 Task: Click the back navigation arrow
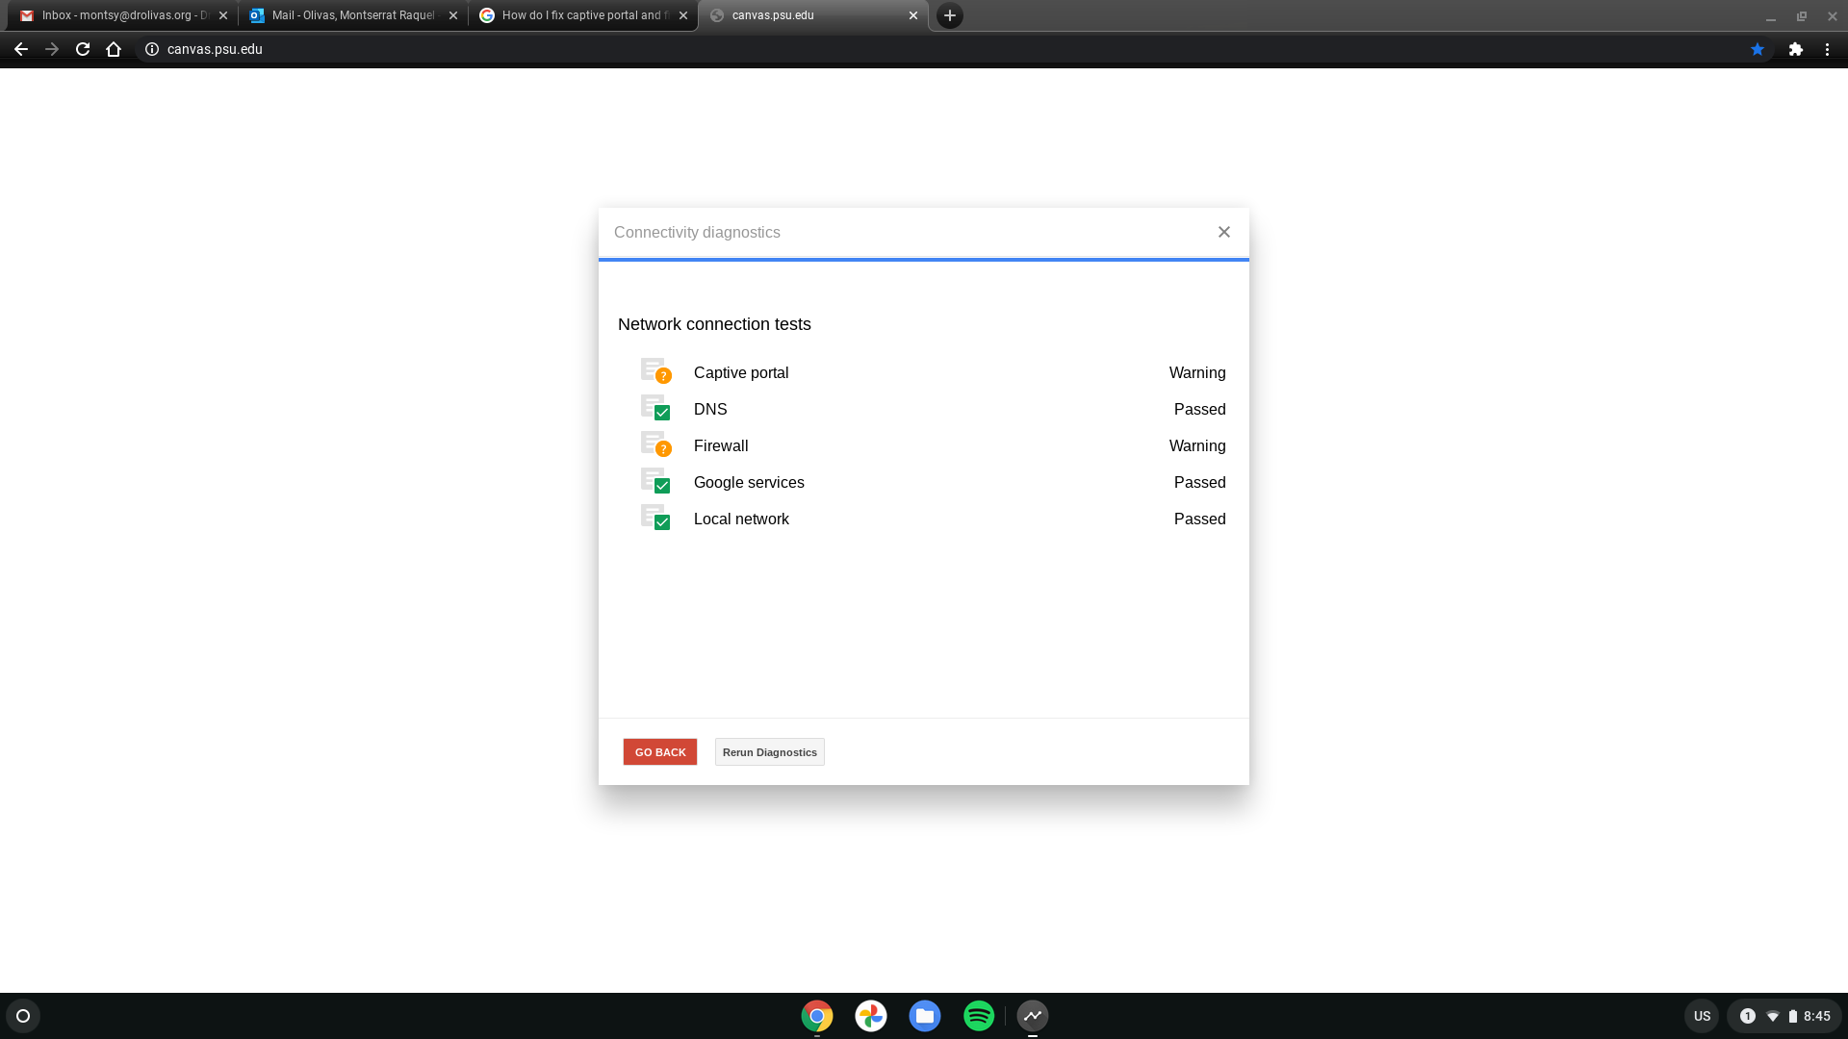click(20, 49)
